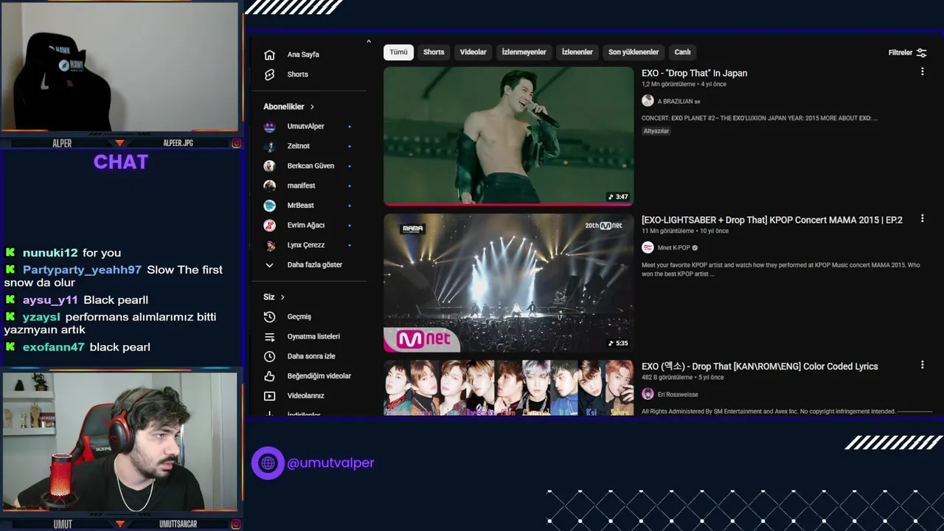This screenshot has height=531, width=944.
Task: Open options menu for EXO Drop That In Japan
Action: 922,72
